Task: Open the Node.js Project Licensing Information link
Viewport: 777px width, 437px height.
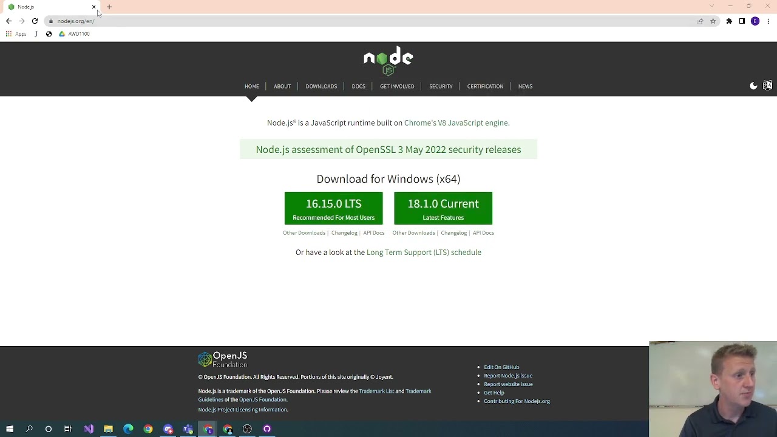Action: pos(243,410)
